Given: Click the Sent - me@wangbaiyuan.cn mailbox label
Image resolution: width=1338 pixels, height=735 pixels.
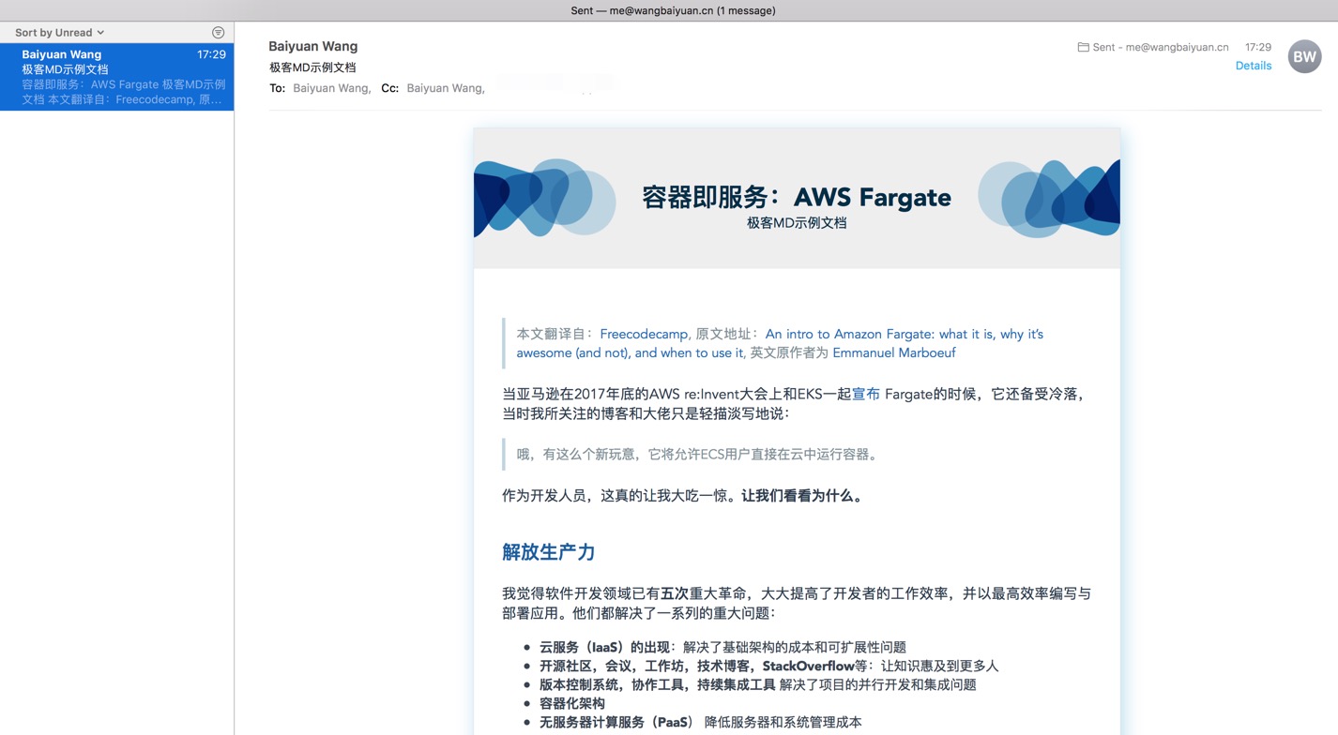Looking at the screenshot, I should 1160,47.
